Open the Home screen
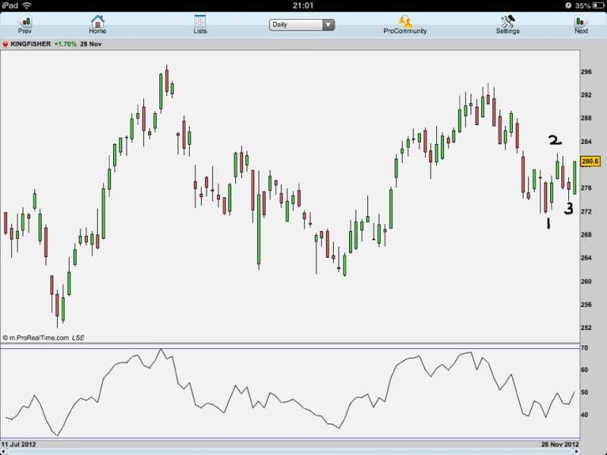 point(97,24)
